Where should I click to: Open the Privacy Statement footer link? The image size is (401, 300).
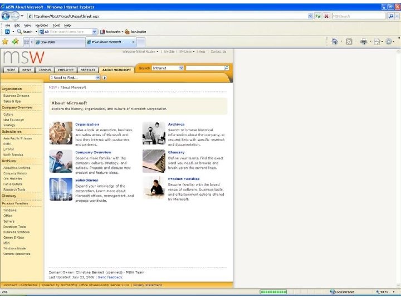point(147,285)
